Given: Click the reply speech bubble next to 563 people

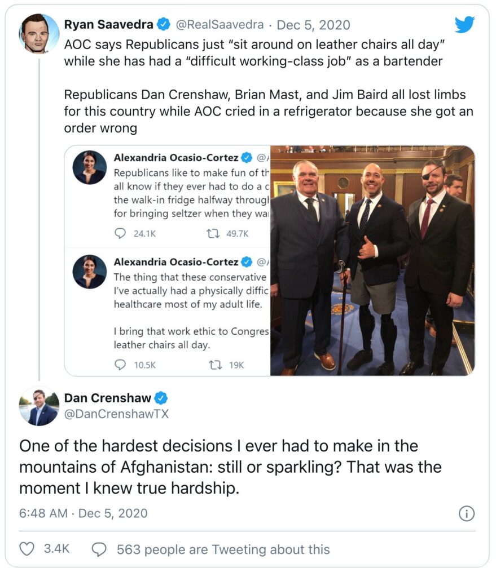Looking at the screenshot, I should 99,549.
